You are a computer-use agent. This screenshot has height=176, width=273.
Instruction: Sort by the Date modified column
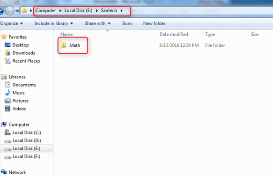[x=174, y=34]
